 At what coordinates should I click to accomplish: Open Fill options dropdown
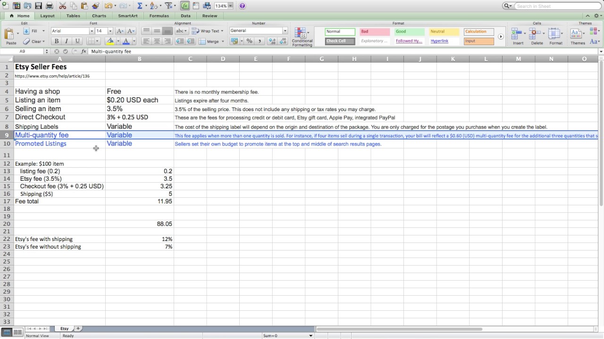pos(43,31)
